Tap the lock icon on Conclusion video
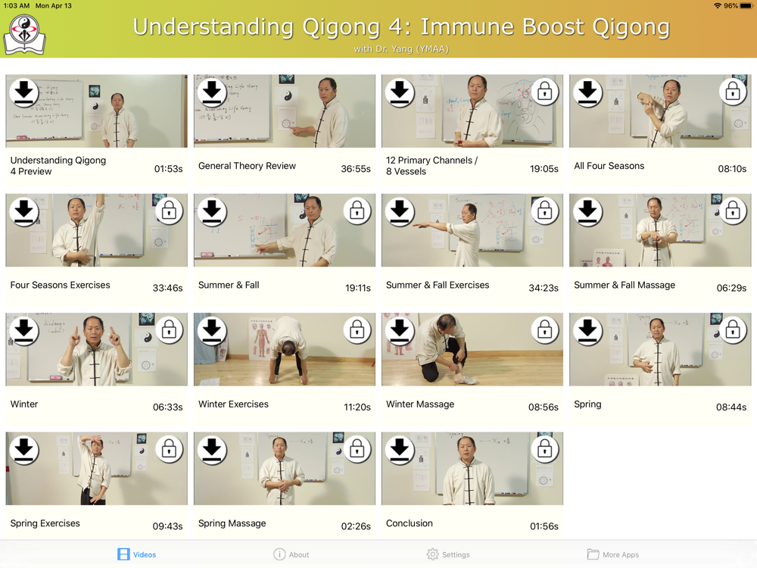The width and height of the screenshot is (757, 568). 544,449
